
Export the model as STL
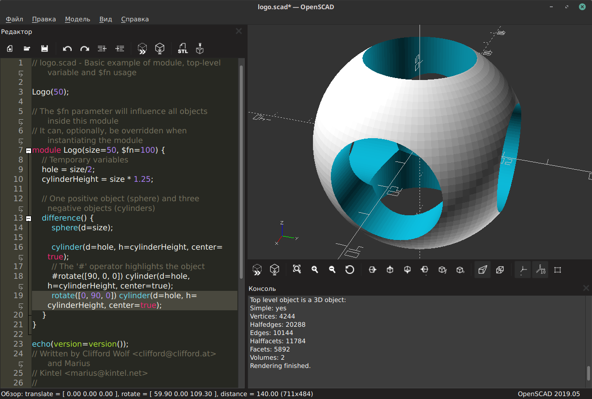[183, 48]
